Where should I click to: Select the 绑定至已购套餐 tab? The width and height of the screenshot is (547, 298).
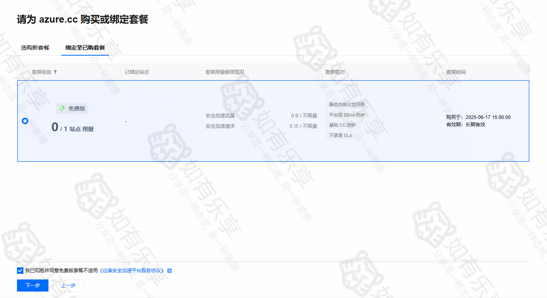tap(85, 48)
